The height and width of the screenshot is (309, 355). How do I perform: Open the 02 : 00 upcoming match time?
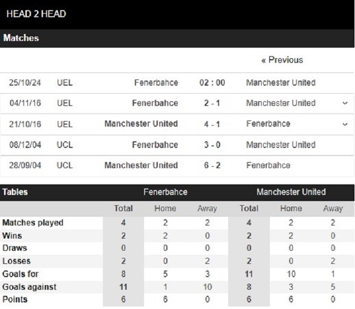point(212,83)
